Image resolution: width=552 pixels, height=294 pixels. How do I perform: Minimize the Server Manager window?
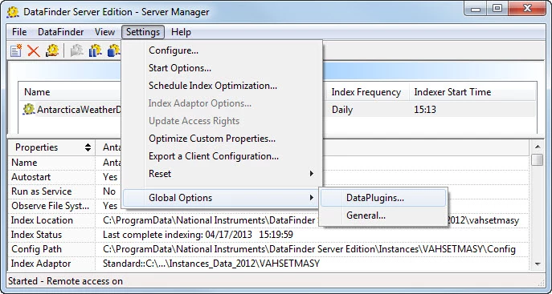[x=476, y=9]
